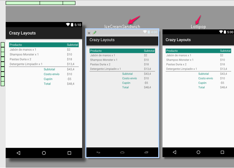Select the $43,4 value in the IceCreamSandwich preview
234x168 pixels.
147,74
